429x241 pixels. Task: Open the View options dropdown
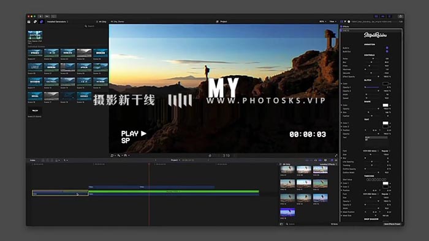tap(333, 21)
